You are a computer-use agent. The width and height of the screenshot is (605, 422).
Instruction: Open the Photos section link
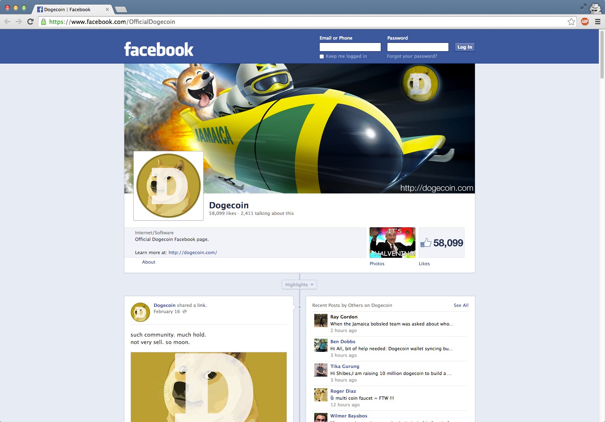click(377, 264)
